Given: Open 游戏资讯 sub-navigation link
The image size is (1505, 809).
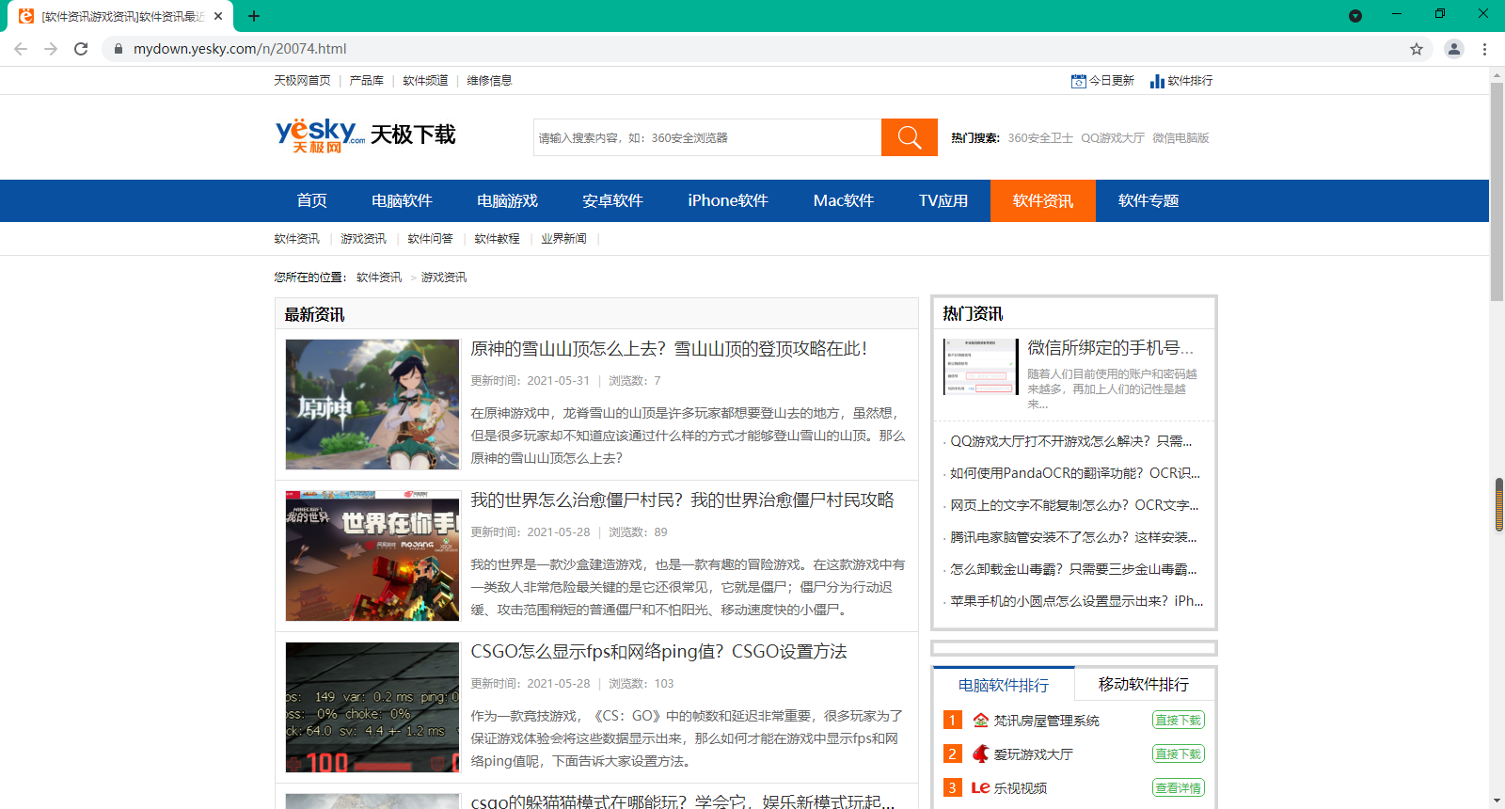Looking at the screenshot, I should click(363, 239).
